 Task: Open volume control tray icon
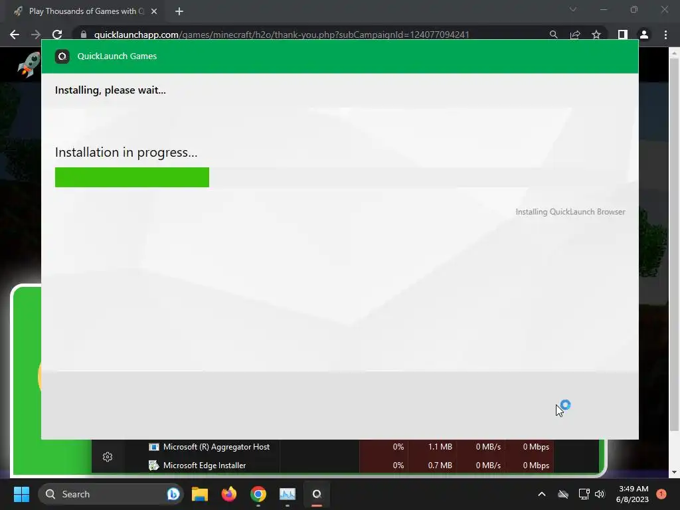(x=600, y=494)
